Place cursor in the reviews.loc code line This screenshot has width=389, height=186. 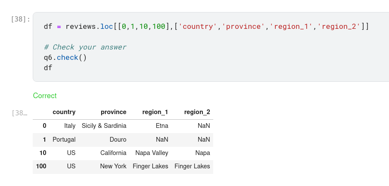click(206, 27)
